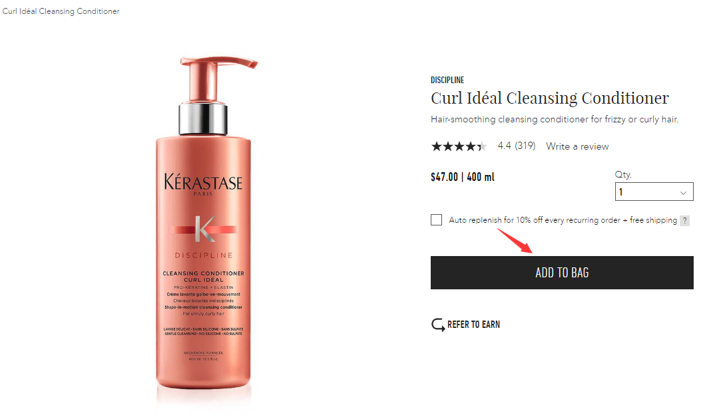Open the Qty. dropdown box
The width and height of the screenshot is (707, 419).
click(654, 192)
